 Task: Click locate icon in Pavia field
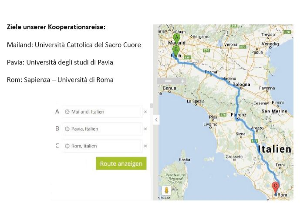[x=67, y=129]
